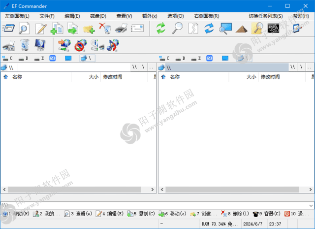Select drive C in right panel
The height and width of the screenshot is (229, 315).
click(164, 58)
